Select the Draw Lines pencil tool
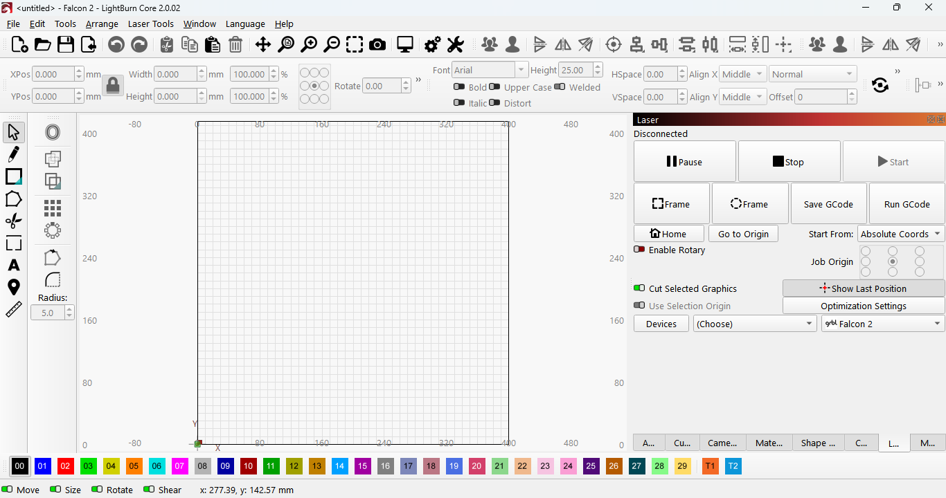 point(13,154)
